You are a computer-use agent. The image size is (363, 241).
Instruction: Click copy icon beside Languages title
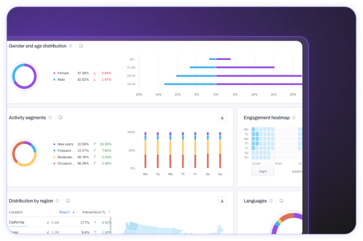(x=281, y=200)
